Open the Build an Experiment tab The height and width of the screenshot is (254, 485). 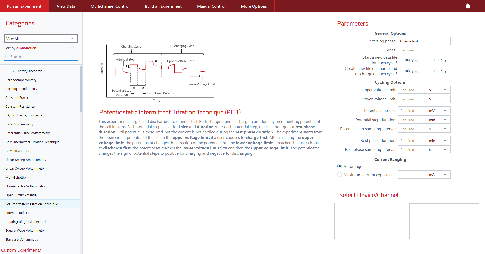point(163,6)
